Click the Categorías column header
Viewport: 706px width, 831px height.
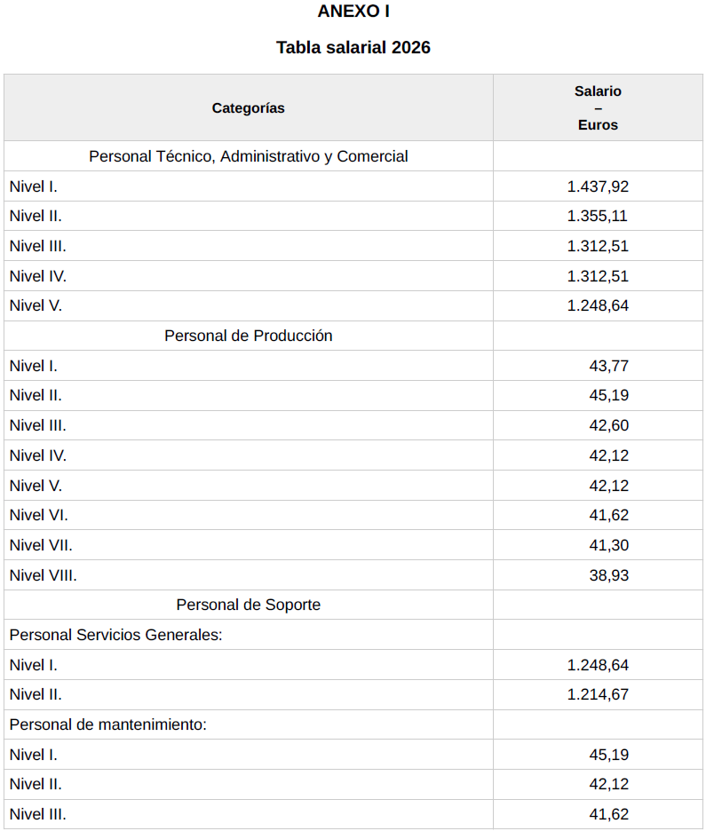[x=248, y=108]
